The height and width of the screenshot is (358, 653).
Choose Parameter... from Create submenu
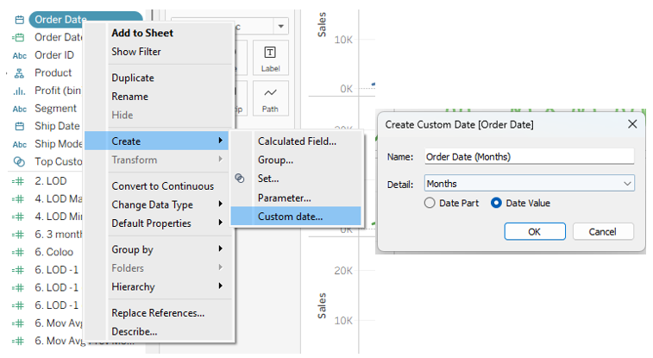(x=285, y=198)
